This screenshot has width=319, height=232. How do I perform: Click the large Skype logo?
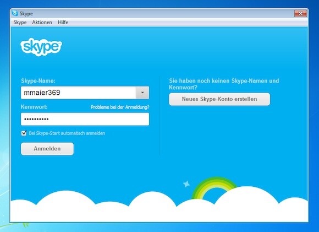tap(41, 47)
